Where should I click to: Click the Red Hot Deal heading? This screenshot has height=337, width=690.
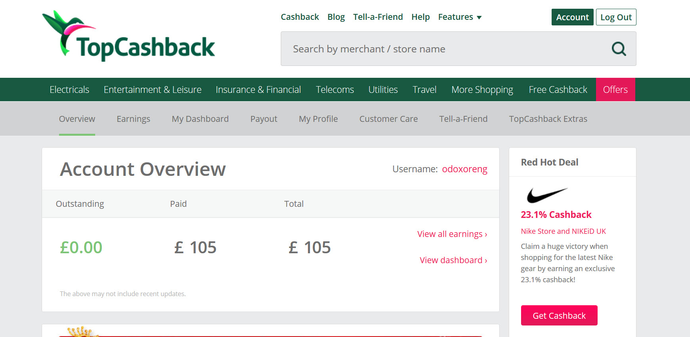point(549,162)
